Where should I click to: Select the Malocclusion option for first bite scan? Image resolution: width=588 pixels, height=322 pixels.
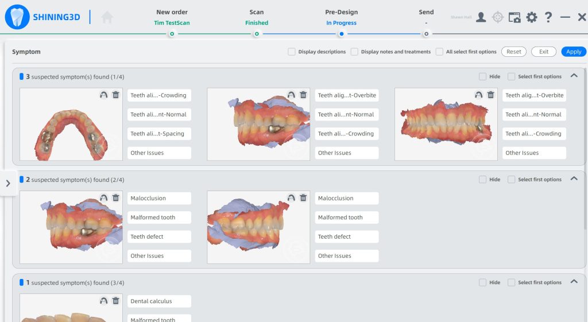click(x=159, y=198)
